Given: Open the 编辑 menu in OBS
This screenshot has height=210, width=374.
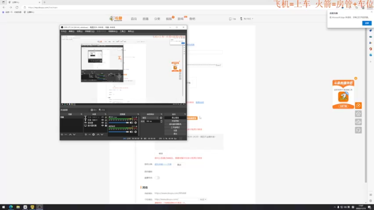Looking at the screenshot, I should [x=72, y=31].
